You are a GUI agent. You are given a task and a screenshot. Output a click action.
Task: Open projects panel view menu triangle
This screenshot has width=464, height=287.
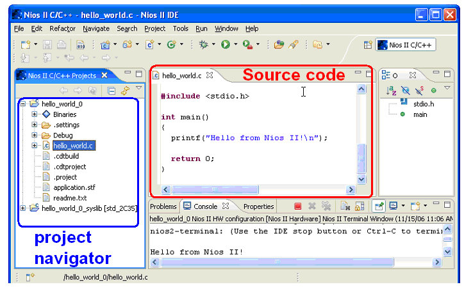click(138, 88)
